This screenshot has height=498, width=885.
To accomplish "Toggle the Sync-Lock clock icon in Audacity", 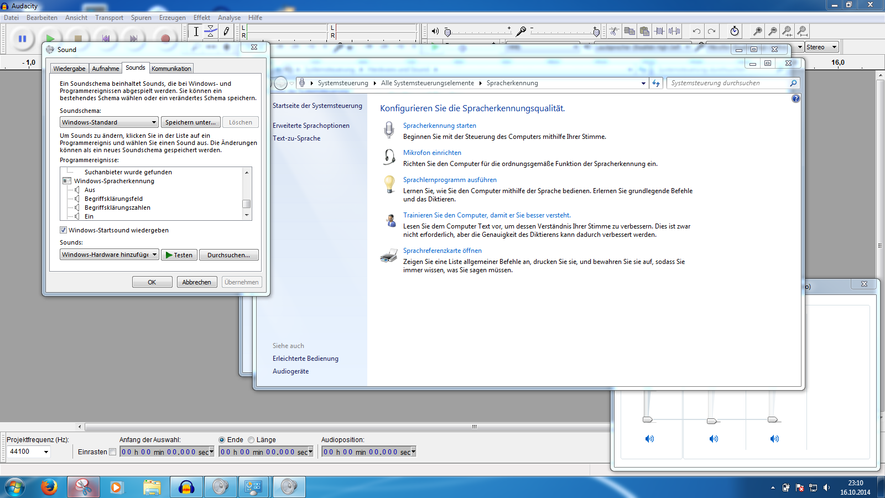I will [735, 31].
